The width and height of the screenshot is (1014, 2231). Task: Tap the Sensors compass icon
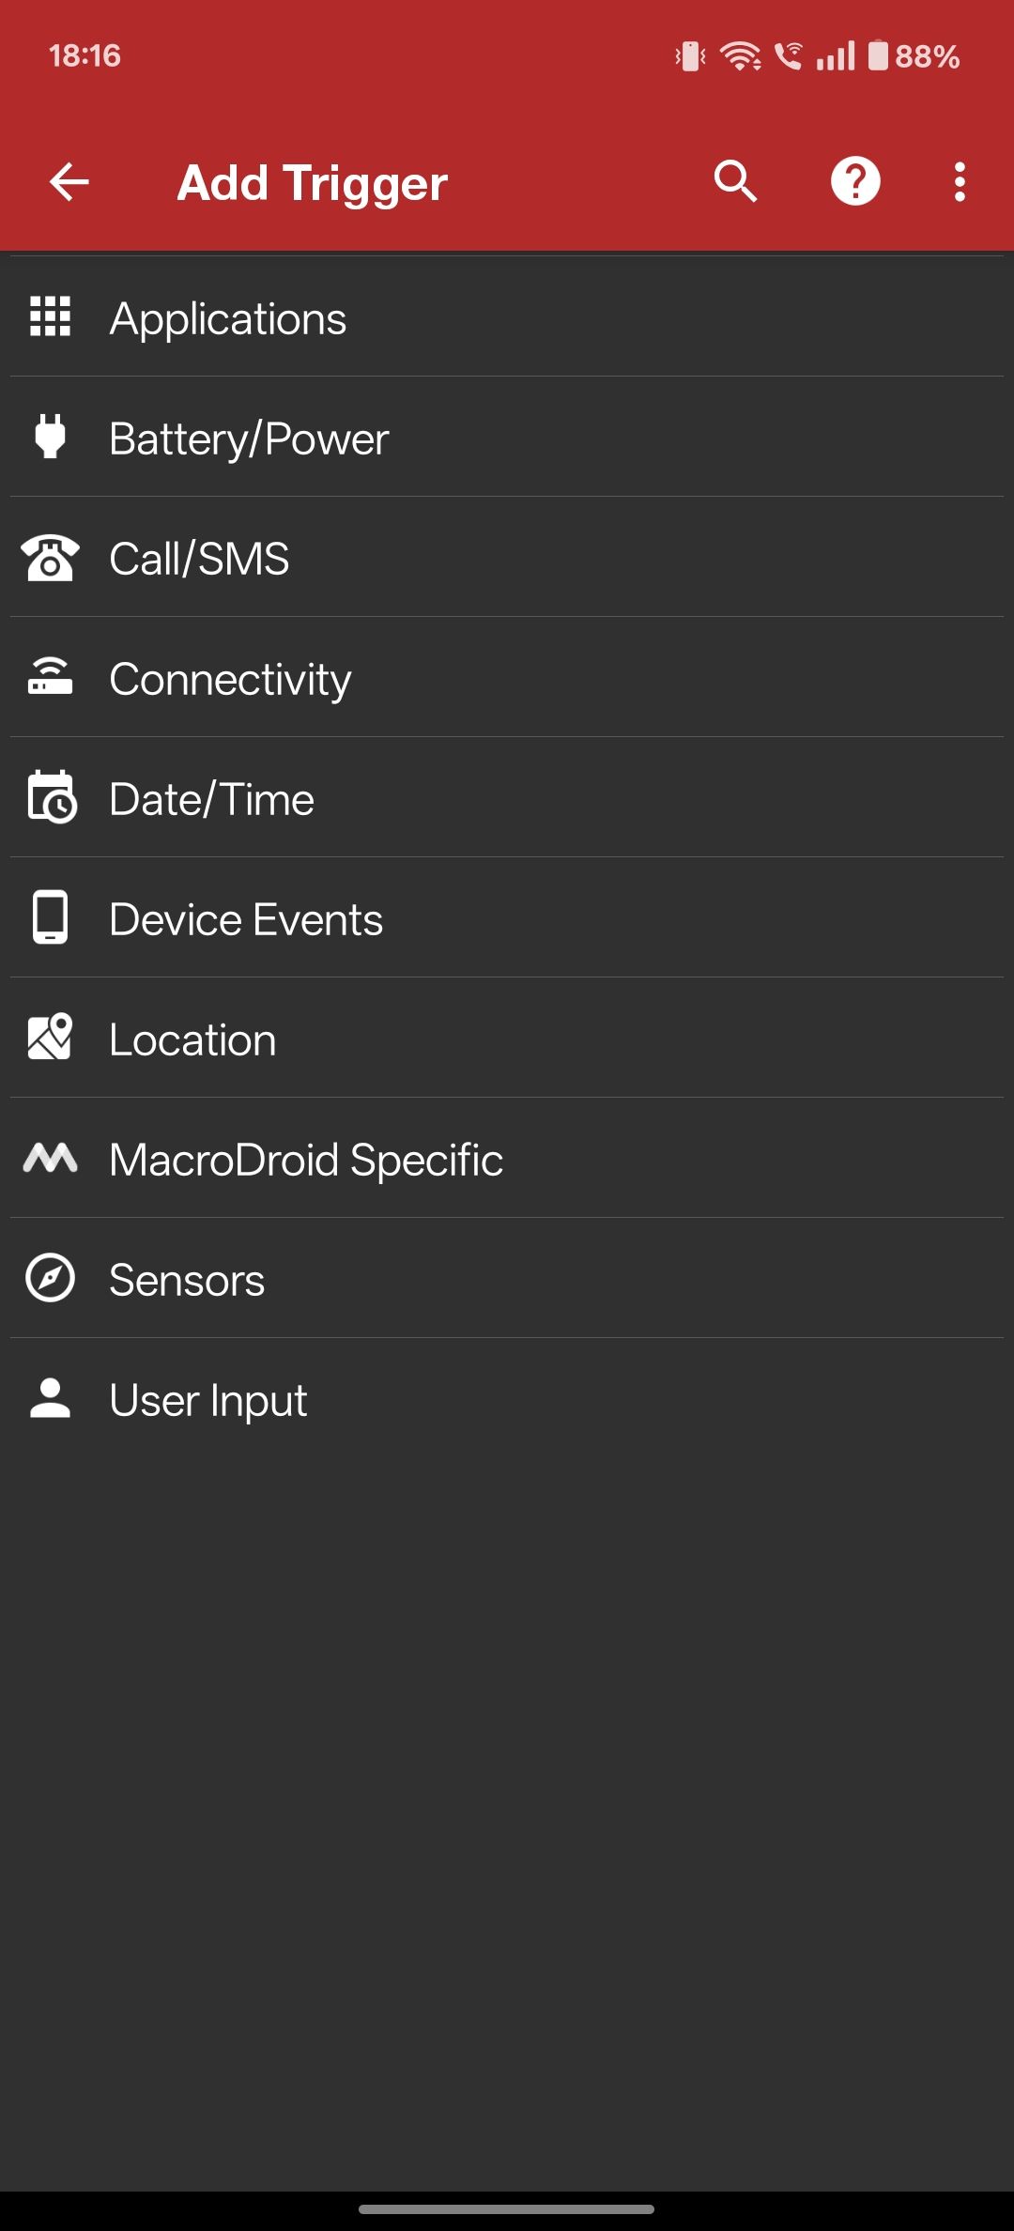click(51, 1278)
